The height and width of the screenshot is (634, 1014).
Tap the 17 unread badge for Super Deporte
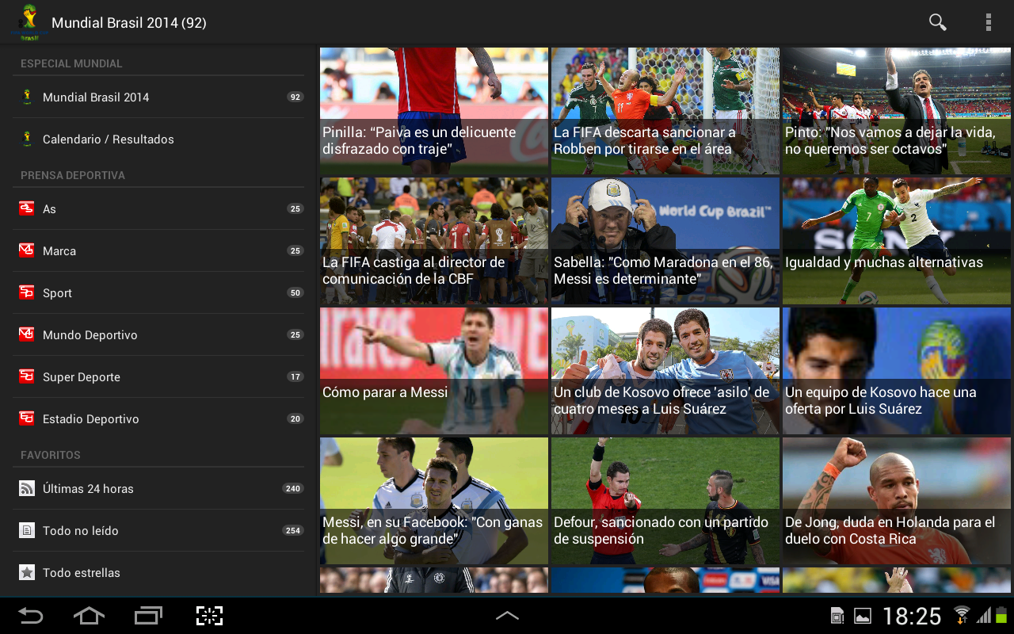(x=295, y=377)
